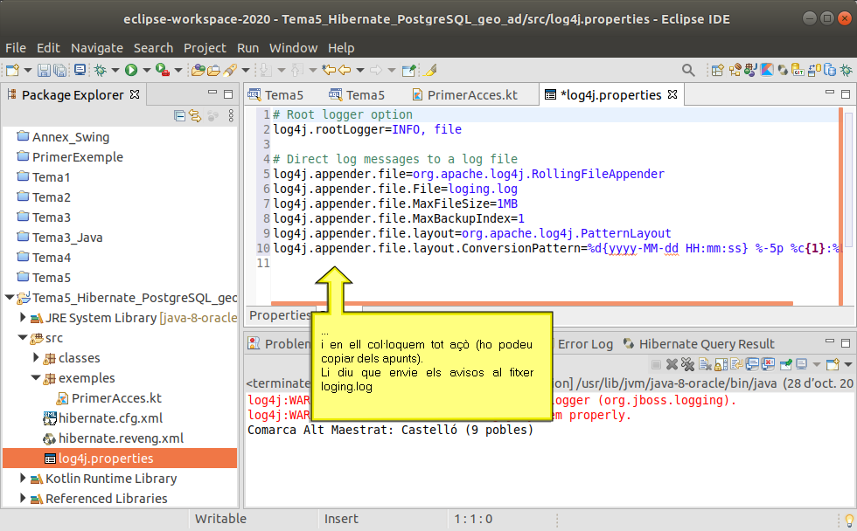Click the Search flashlight toolbar icon
Viewport: 857px width, 531px height.
tap(230, 70)
